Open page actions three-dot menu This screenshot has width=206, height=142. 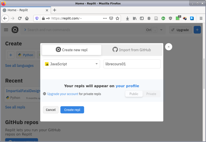coord(105,18)
